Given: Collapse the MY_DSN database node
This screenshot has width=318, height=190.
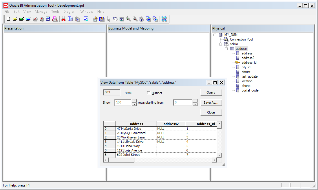Looking at the screenshot, I should (215, 35).
